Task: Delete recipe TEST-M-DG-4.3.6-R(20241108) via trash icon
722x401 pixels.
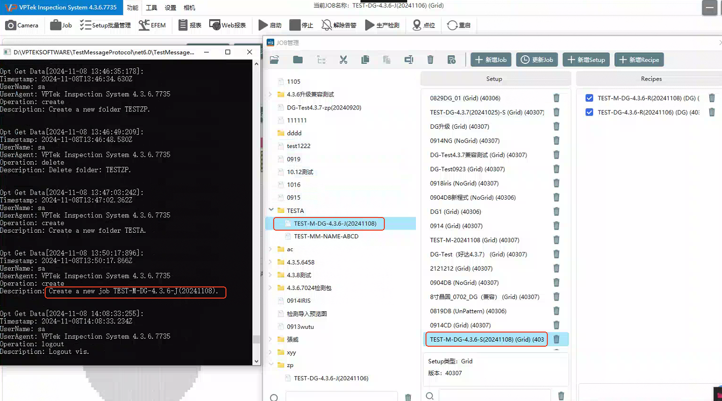Action: coord(712,98)
